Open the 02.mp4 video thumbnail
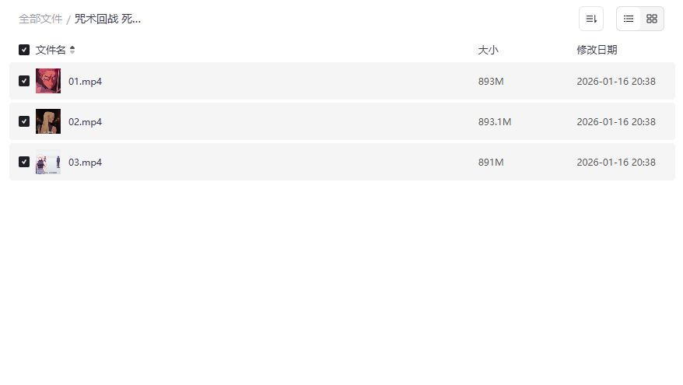683x385 pixels. point(48,121)
